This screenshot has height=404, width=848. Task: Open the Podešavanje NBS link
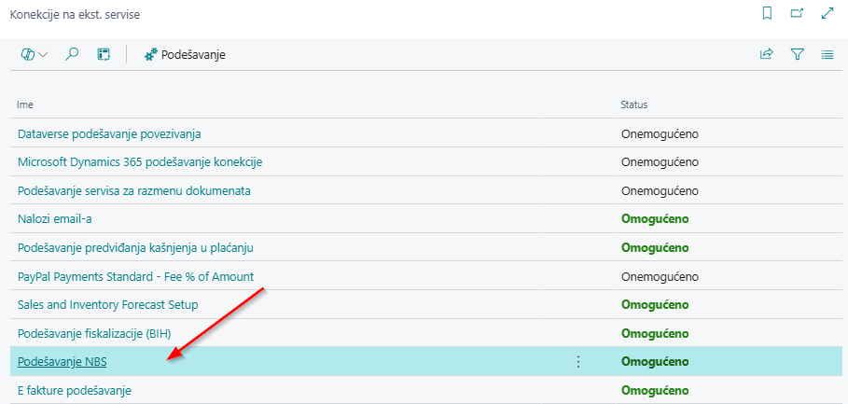[x=63, y=362]
